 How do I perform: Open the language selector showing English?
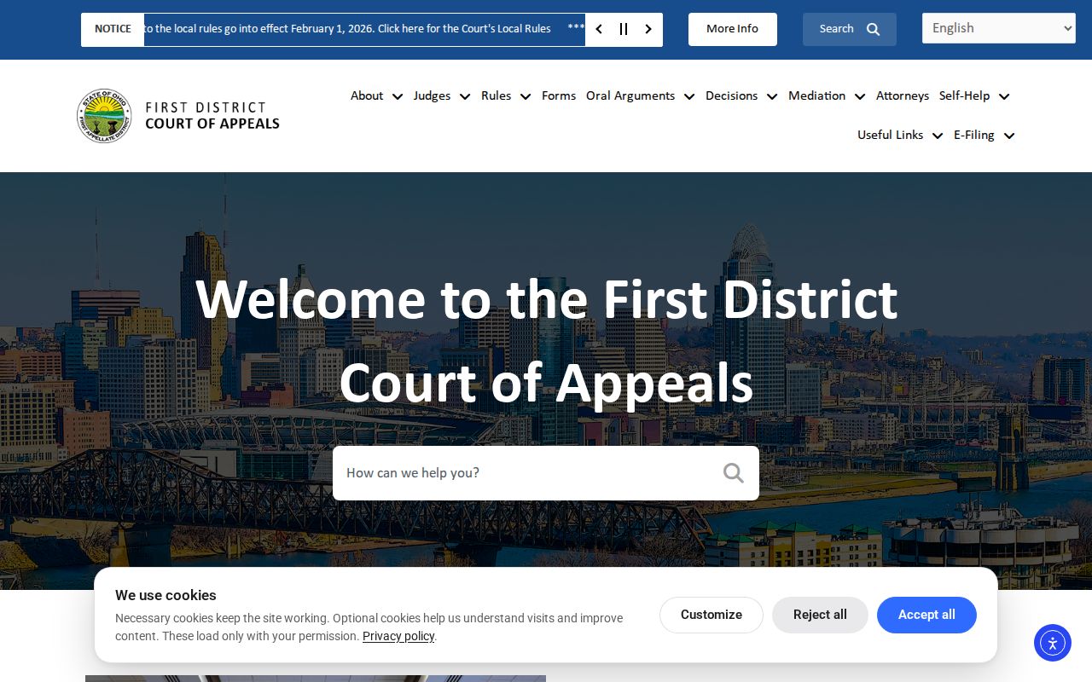998,28
